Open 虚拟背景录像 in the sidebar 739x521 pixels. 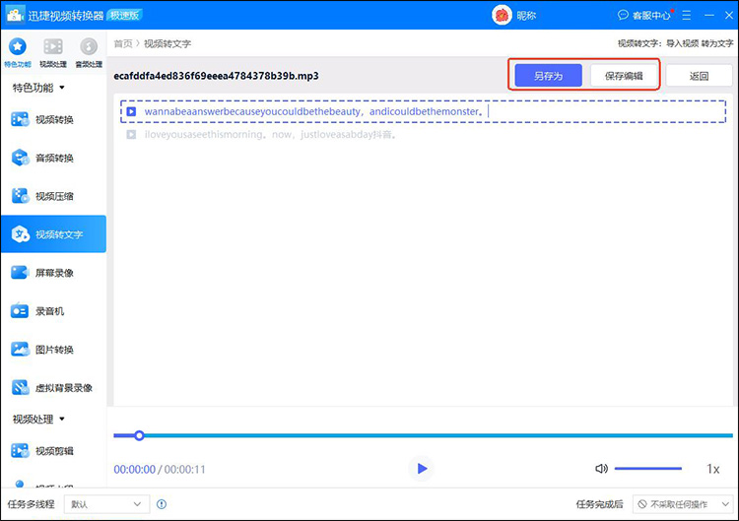coord(54,388)
